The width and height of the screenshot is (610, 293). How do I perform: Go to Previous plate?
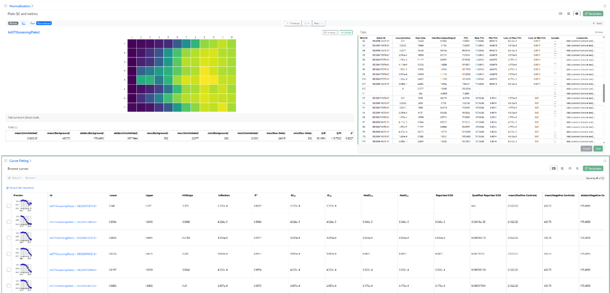pyautogui.click(x=293, y=23)
